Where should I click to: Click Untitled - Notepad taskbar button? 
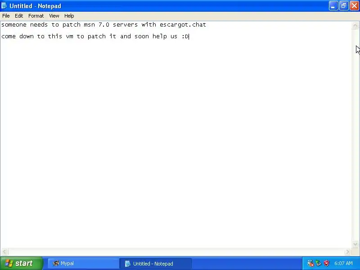click(x=155, y=263)
